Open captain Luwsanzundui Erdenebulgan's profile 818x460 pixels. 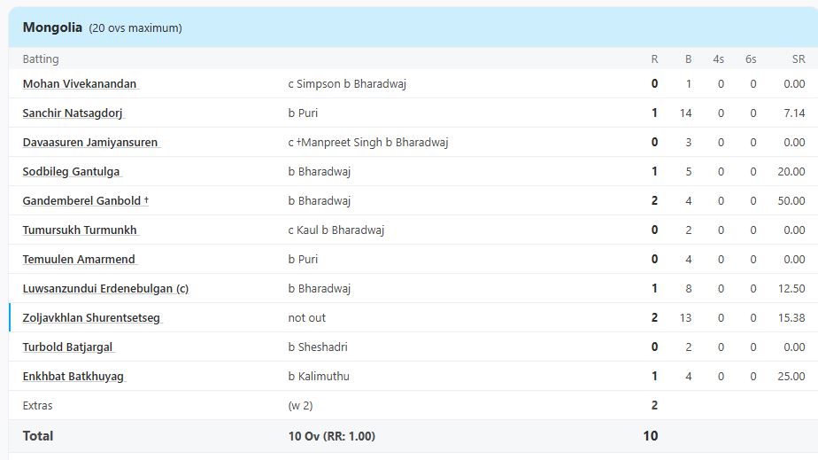pyautogui.click(x=105, y=289)
